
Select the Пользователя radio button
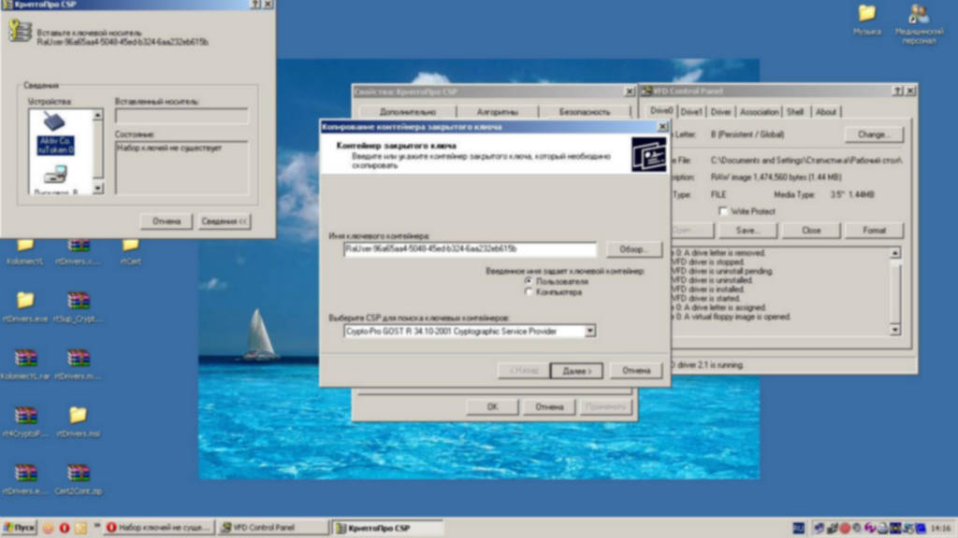530,281
